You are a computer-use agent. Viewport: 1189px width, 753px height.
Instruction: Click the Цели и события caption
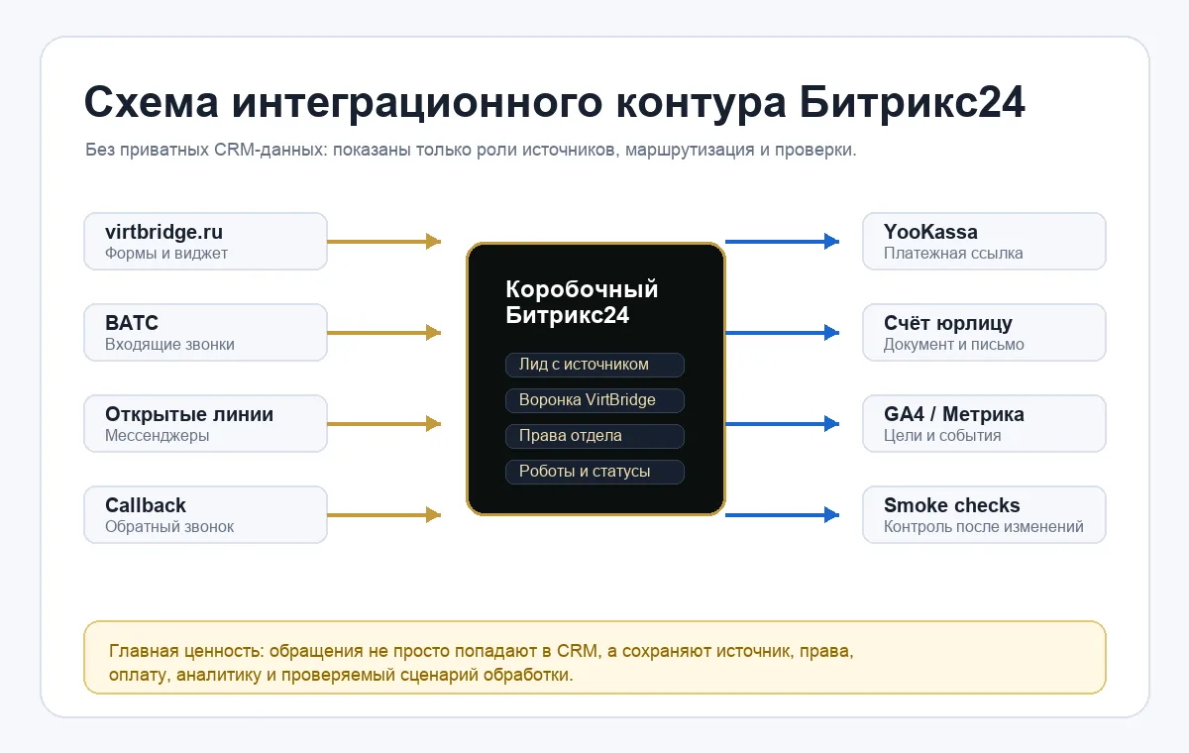point(942,436)
